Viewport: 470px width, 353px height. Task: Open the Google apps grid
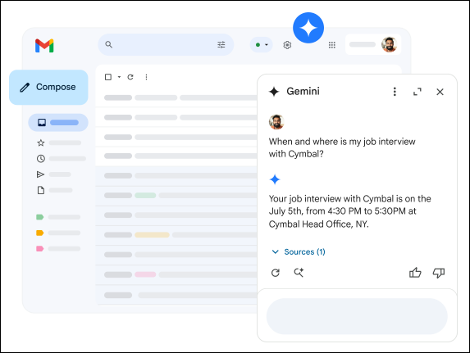(x=332, y=45)
